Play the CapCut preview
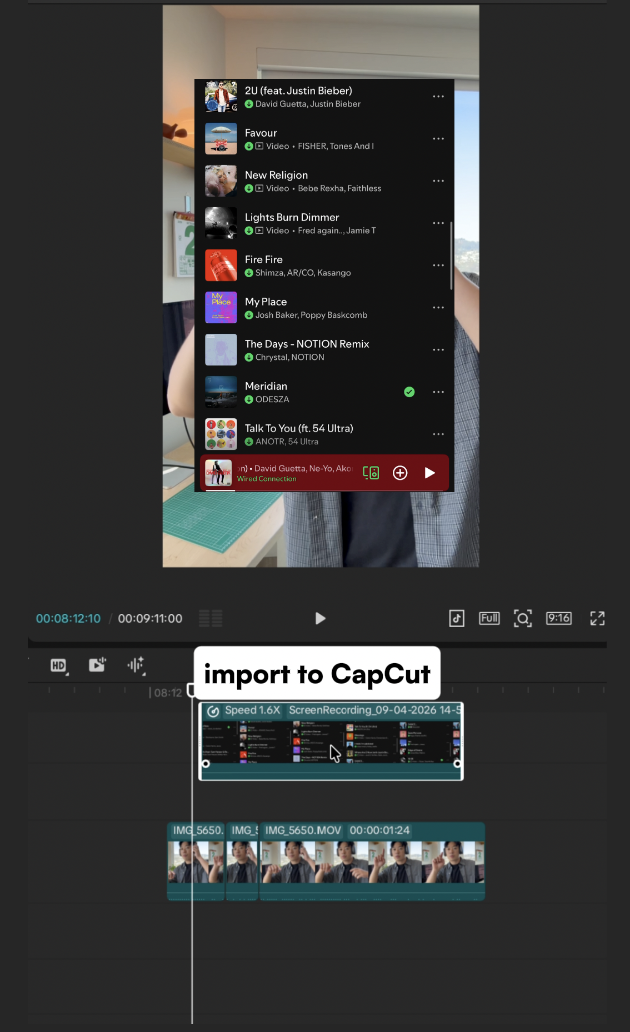 click(320, 618)
